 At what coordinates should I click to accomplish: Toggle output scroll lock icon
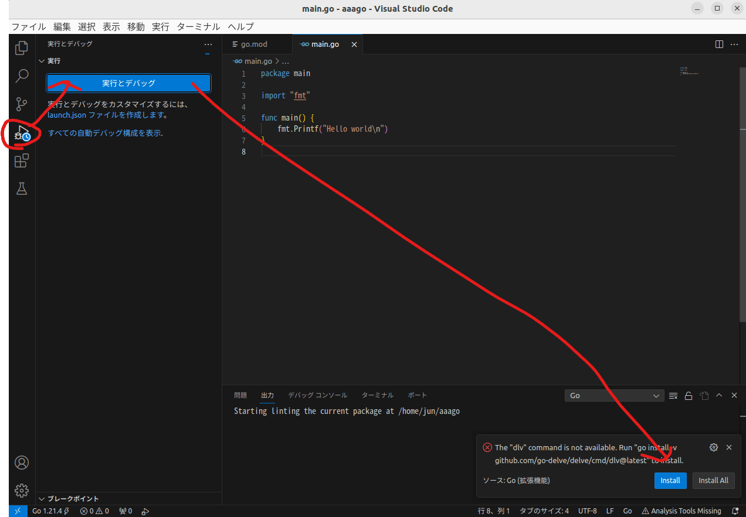click(x=689, y=396)
